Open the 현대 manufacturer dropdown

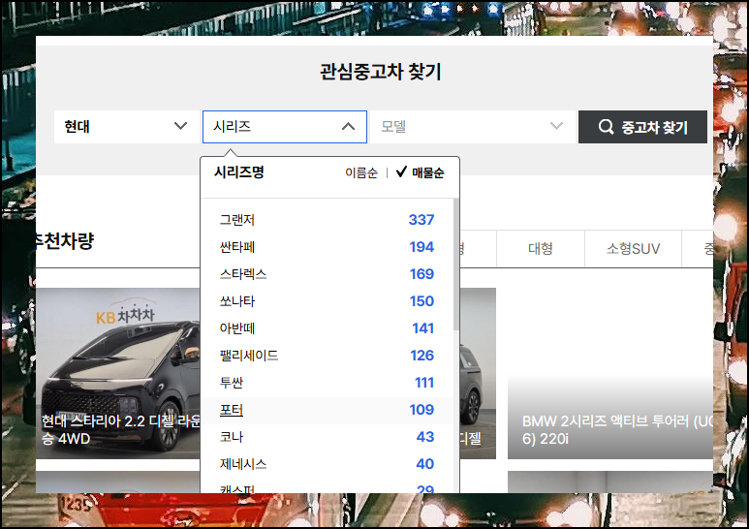coord(127,127)
